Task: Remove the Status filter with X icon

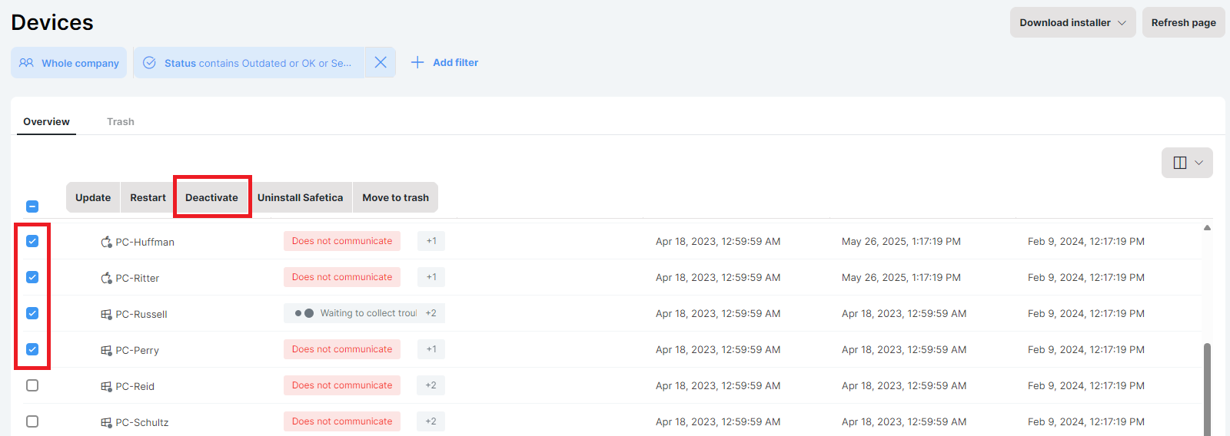Action: pos(381,62)
